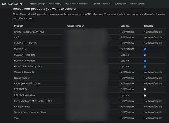Open the Order history tab
The width and height of the screenshot is (169, 123).
[55, 4]
